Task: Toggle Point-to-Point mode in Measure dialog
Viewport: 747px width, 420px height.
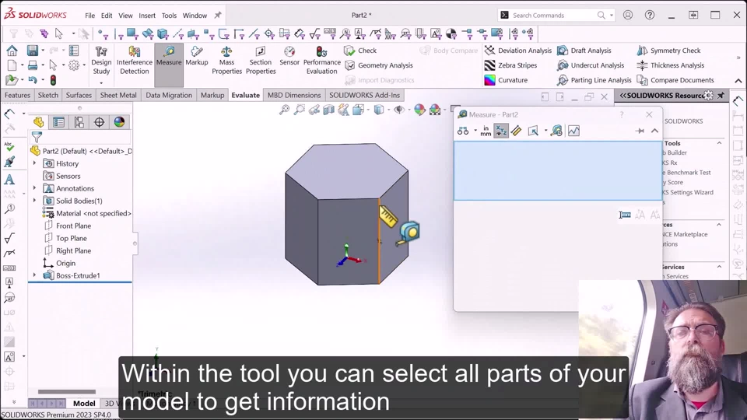Action: click(x=517, y=131)
